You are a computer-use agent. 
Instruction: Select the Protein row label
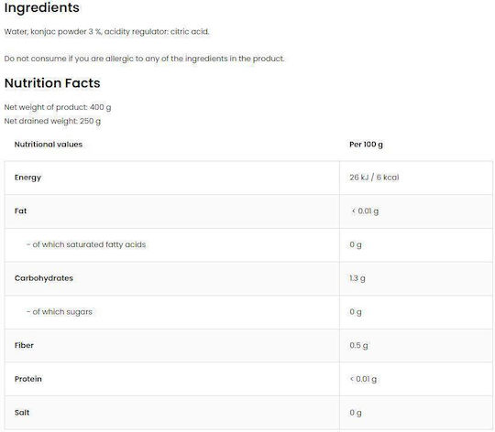click(x=28, y=379)
